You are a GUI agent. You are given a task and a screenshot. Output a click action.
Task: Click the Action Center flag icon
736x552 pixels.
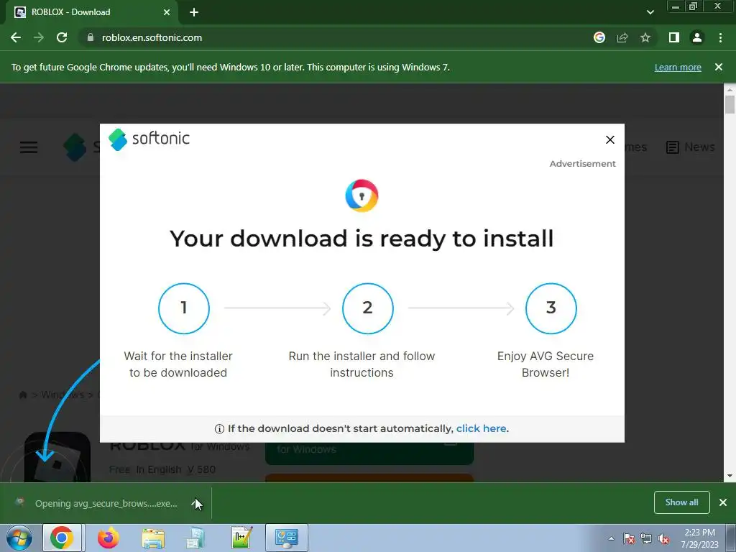(629, 538)
